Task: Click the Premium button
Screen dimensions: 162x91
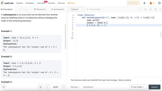Action: point(133,3)
